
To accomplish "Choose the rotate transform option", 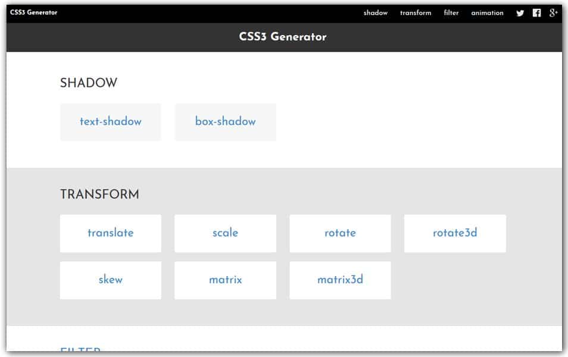I will click(340, 233).
